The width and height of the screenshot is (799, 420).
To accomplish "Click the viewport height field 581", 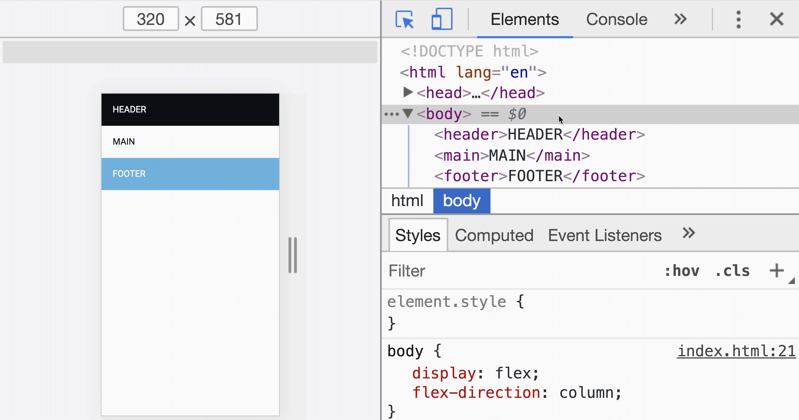I will click(229, 19).
